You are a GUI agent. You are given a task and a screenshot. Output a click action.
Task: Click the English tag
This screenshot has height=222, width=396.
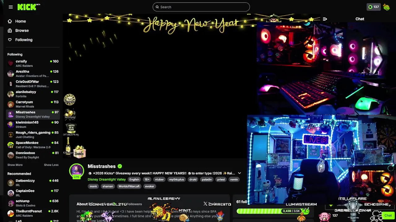[134, 179]
